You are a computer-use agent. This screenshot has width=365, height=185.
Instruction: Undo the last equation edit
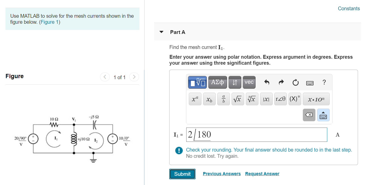click(266, 82)
